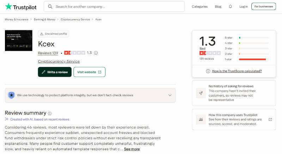Click the paper plane icon in review history card
The image size is (282, 154).
[x=201, y=93]
